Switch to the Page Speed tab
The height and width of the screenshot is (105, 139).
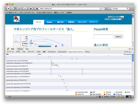point(62,52)
